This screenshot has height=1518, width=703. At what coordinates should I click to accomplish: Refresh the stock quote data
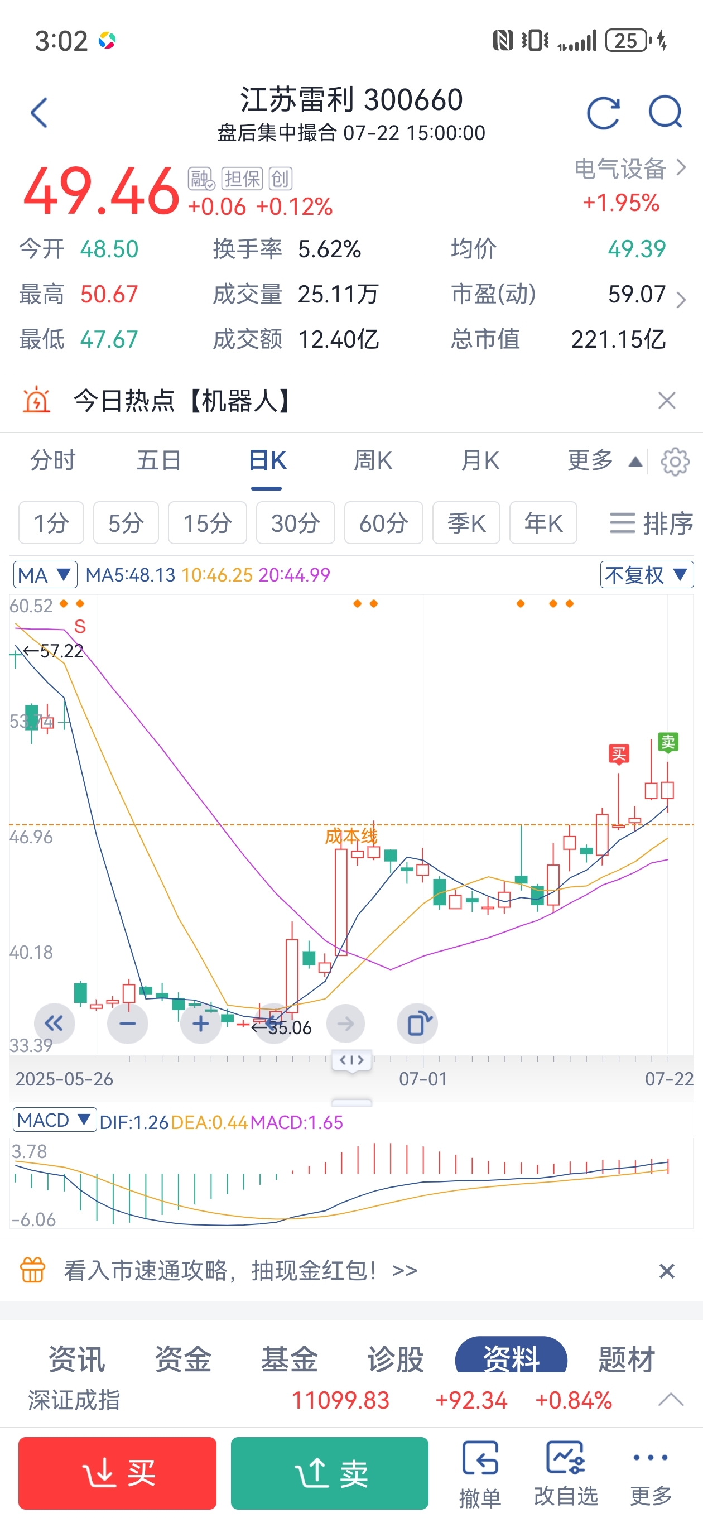tap(603, 113)
